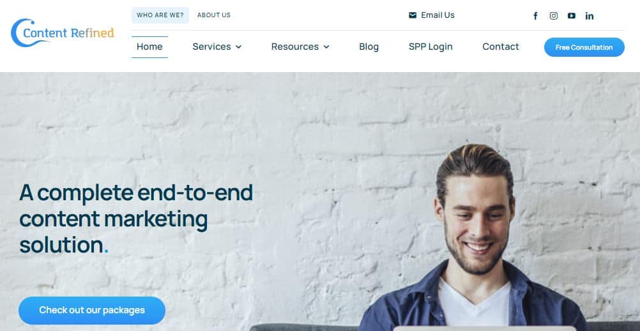Open the SPP Login link

click(430, 47)
